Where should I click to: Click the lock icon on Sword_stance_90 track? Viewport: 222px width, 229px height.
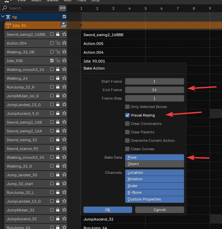(58, 149)
